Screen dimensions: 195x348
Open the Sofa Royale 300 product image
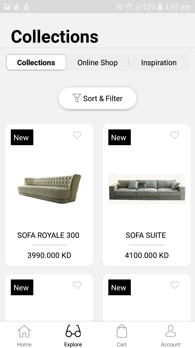[x=49, y=189]
